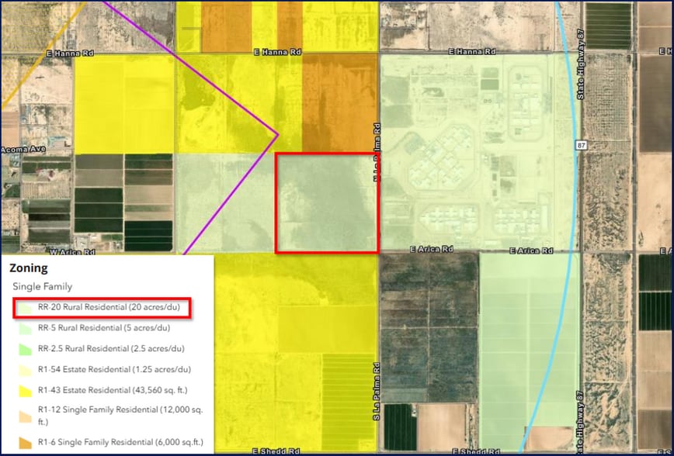Select the R1-54 Estate Residential label
Image resolution: width=674 pixels, height=456 pixels.
tap(113, 370)
